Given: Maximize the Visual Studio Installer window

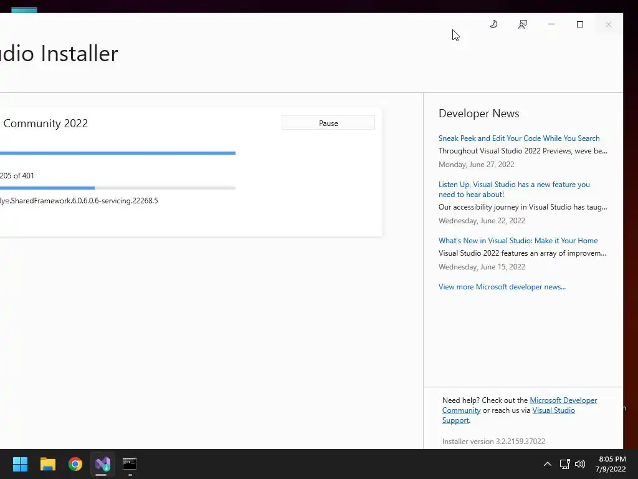Looking at the screenshot, I should [x=580, y=24].
